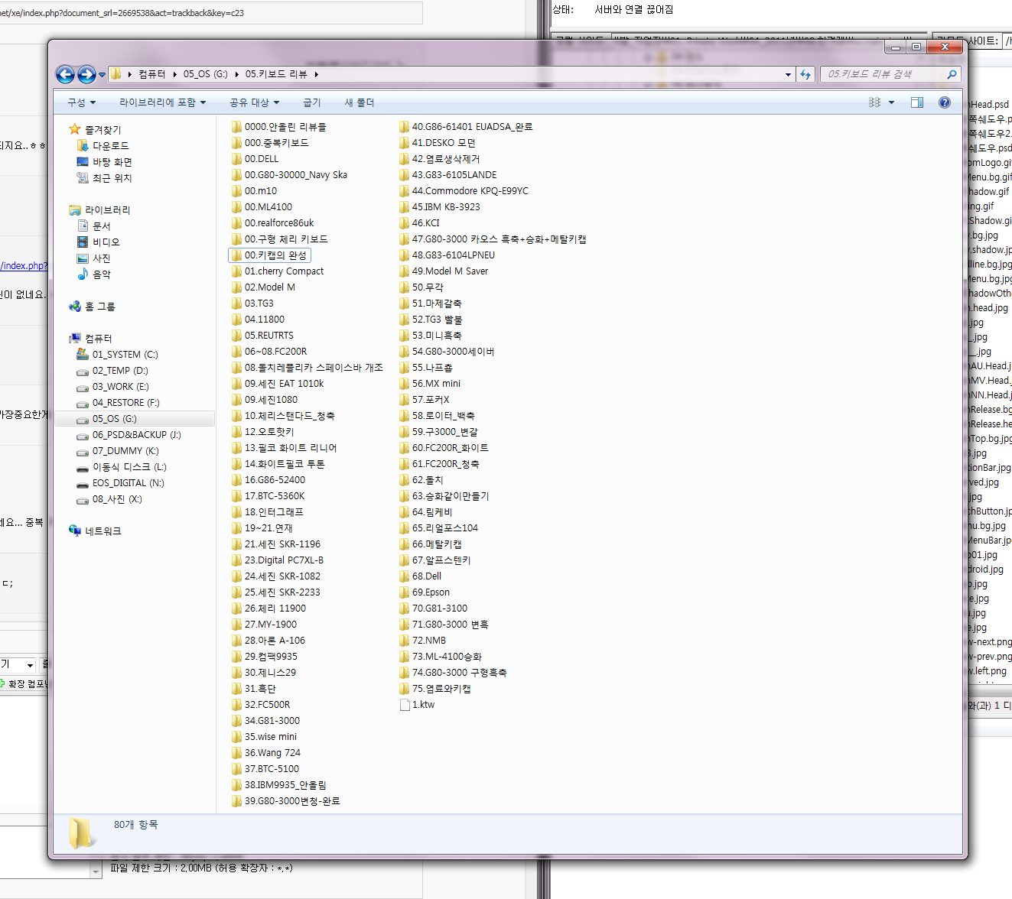Select the 36.Wang 724 folder
Image resolution: width=1012 pixels, height=899 pixels.
coord(266,753)
